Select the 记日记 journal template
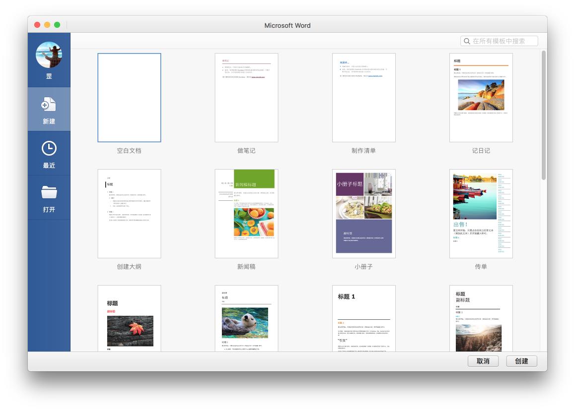 tap(481, 98)
